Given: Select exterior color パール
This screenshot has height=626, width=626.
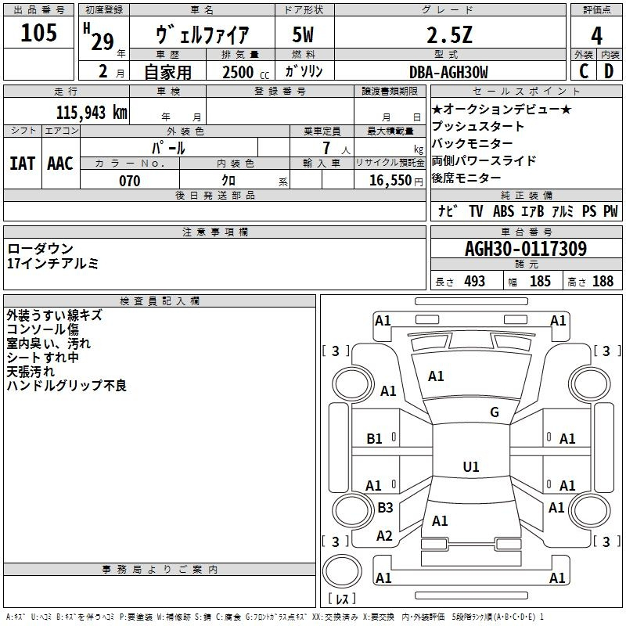Looking at the screenshot, I should point(168,148).
